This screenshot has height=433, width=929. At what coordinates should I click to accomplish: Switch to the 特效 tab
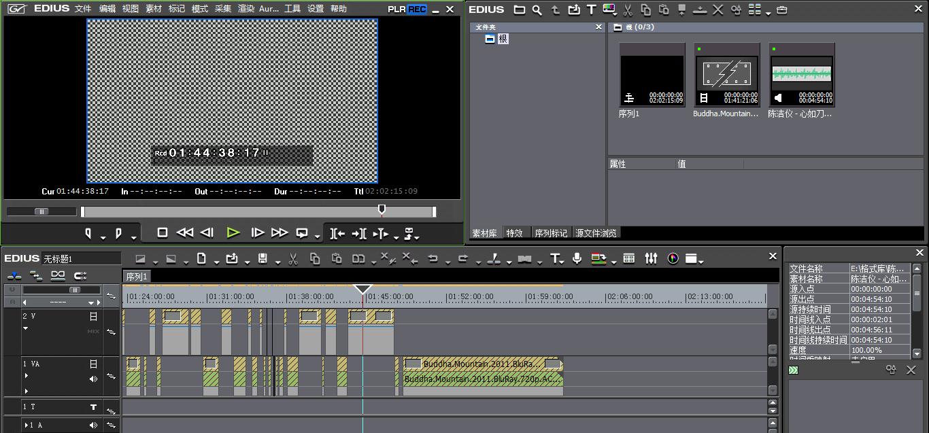click(x=514, y=233)
